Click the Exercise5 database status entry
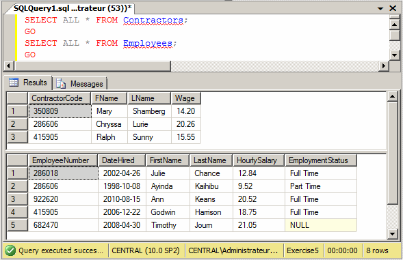Viewport: 403px width, 260px height. coord(302,250)
